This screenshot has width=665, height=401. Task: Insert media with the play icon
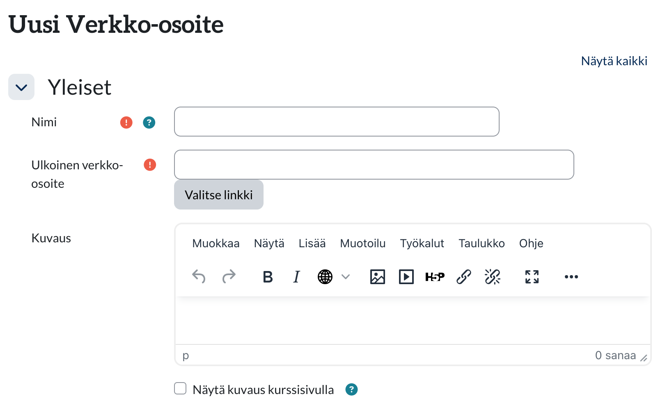tap(406, 277)
